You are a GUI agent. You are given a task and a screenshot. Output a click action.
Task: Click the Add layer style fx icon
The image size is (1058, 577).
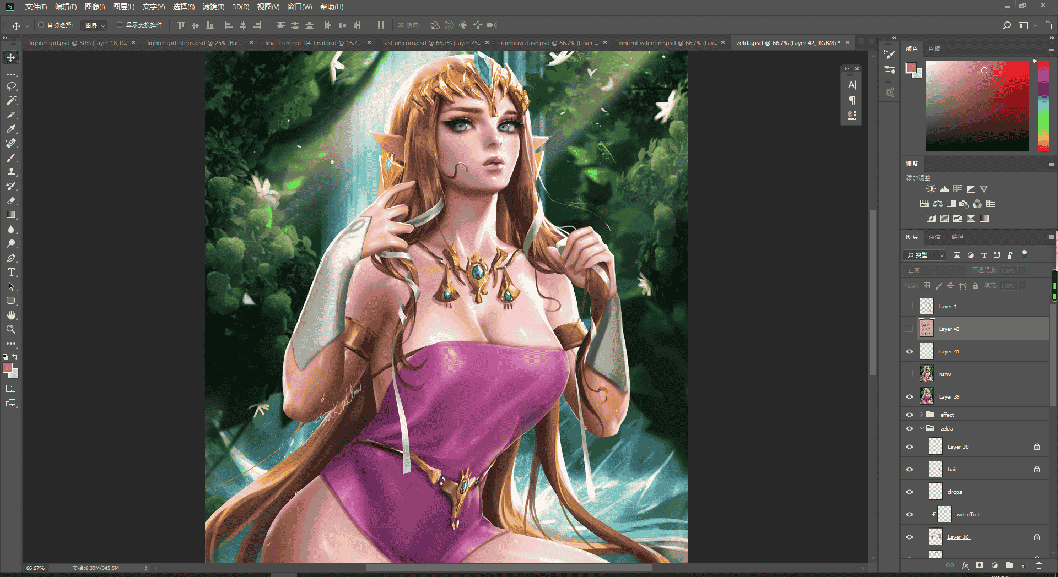[965, 565]
